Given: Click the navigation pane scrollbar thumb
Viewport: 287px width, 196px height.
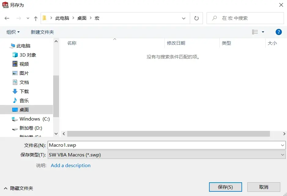Looking at the screenshot, I should point(56,96).
